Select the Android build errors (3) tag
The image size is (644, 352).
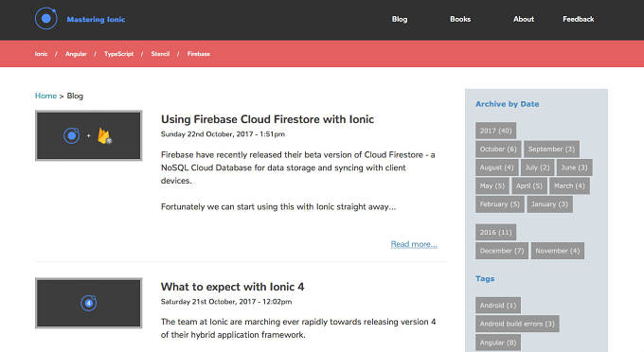pyautogui.click(x=517, y=324)
